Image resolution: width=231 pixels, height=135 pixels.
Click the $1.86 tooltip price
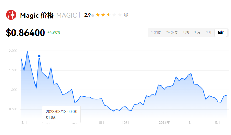click(x=51, y=118)
